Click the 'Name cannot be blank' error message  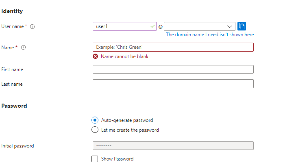pyautogui.click(x=124, y=56)
